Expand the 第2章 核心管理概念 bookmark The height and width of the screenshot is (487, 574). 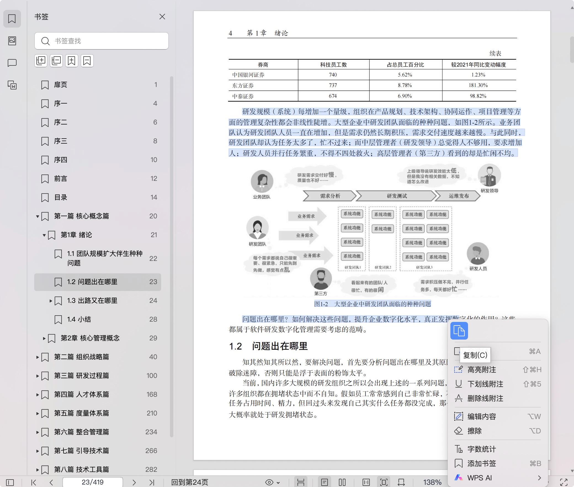click(x=44, y=338)
